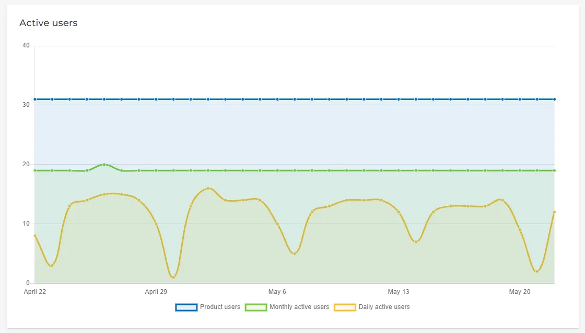The image size is (585, 333).
Task: Toggle the Product users legend swatch
Action: (186, 307)
